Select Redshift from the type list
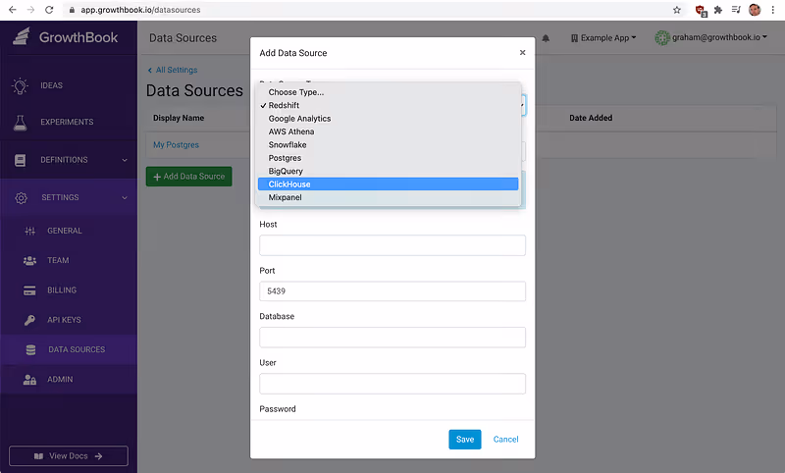Viewport: 785px width, 473px height. (388, 106)
